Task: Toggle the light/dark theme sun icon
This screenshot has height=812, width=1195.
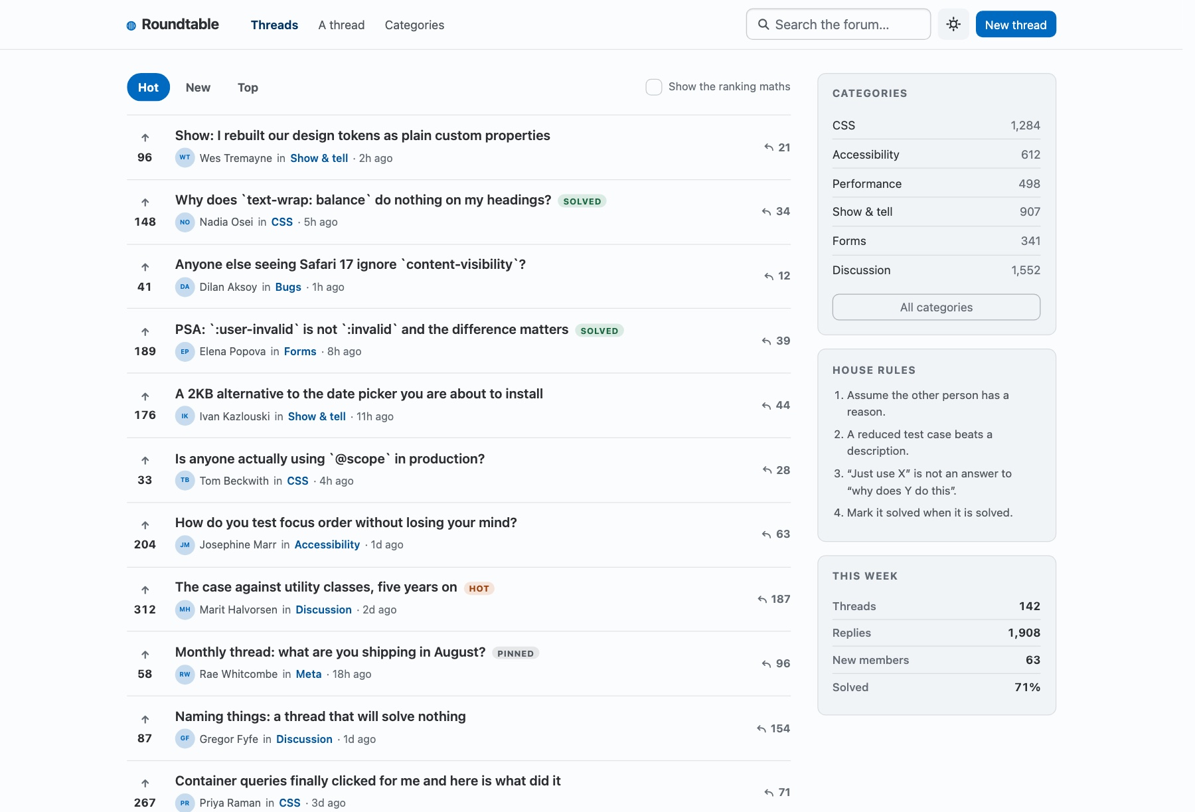Action: pos(953,25)
